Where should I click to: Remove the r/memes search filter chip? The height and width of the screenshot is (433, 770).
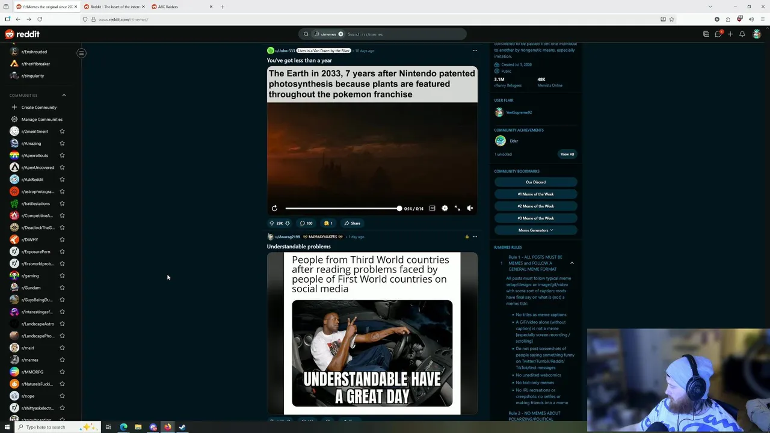[340, 34]
